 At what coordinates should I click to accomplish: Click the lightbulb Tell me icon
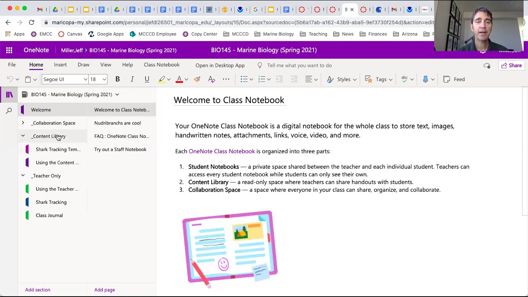[260, 65]
